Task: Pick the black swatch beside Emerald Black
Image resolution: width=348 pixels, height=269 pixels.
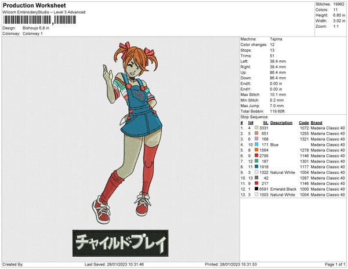Action: point(256,189)
